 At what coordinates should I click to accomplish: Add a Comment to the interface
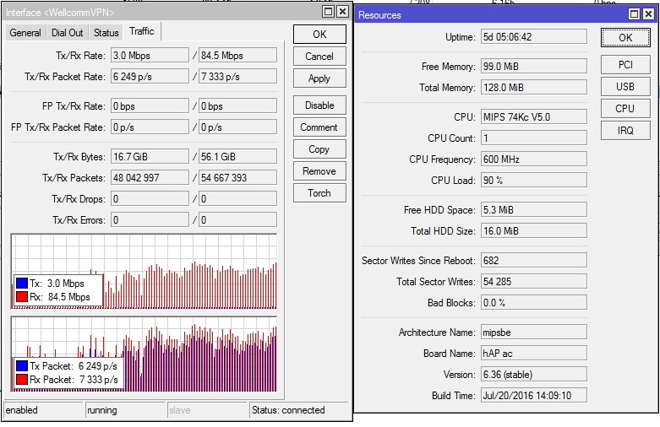coord(320,127)
